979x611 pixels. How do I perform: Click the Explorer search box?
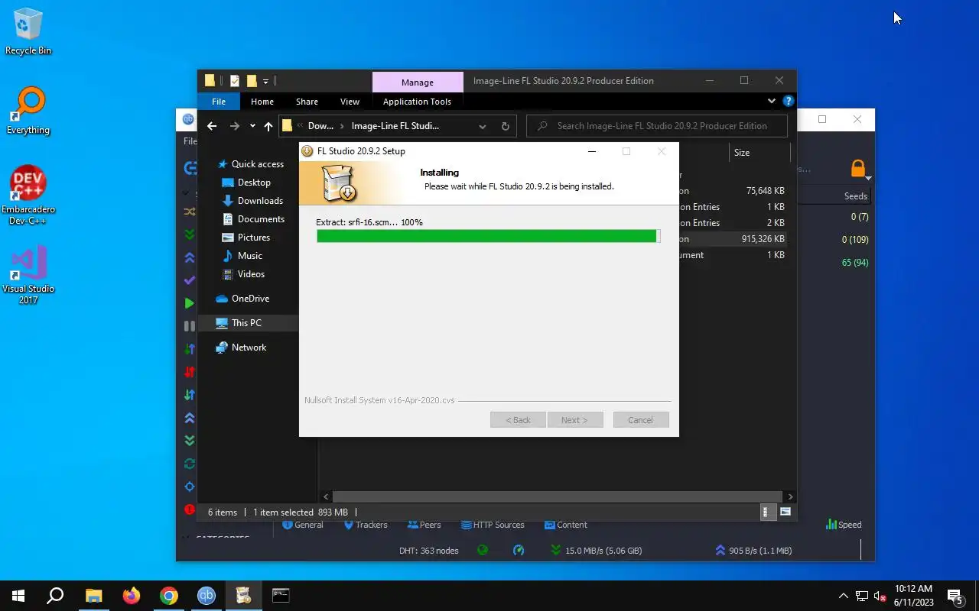pyautogui.click(x=657, y=126)
